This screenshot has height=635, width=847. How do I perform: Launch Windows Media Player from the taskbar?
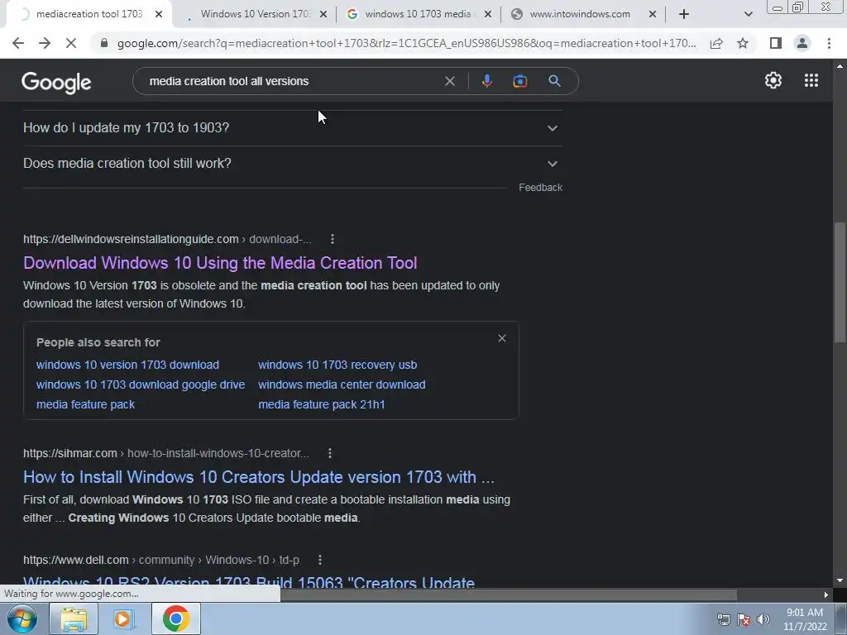coord(123,618)
